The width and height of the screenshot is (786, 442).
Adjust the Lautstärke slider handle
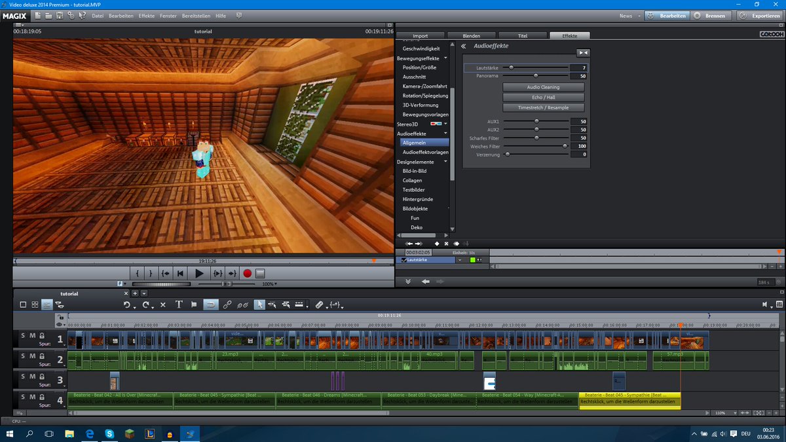(x=512, y=67)
